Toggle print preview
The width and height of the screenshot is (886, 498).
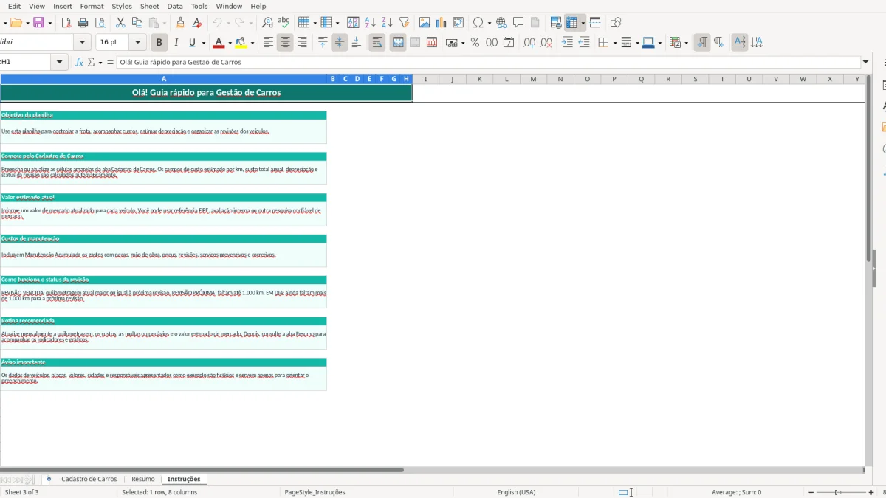(x=100, y=23)
